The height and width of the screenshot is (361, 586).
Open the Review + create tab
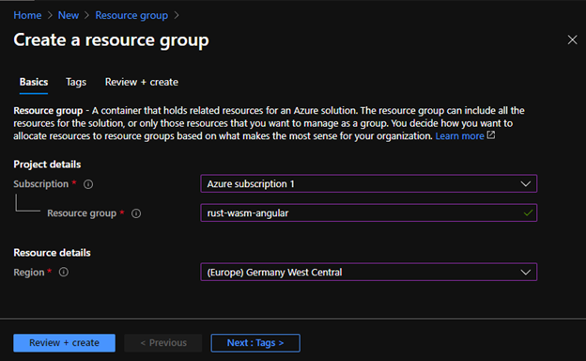(141, 82)
